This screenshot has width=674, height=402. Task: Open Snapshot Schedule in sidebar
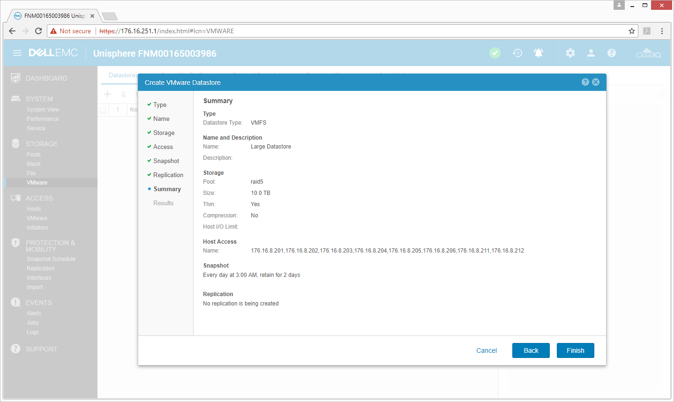tap(51, 259)
